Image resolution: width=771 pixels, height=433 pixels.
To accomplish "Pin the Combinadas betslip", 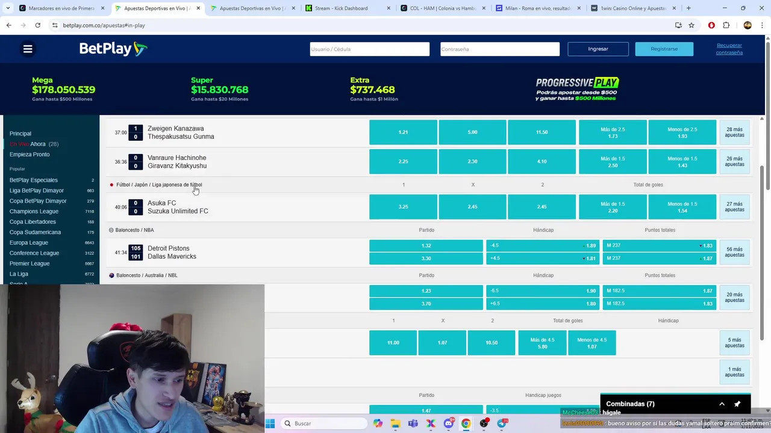I will 737,404.
